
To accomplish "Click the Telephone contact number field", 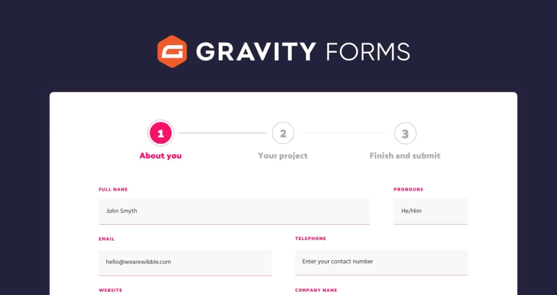I will (382, 262).
